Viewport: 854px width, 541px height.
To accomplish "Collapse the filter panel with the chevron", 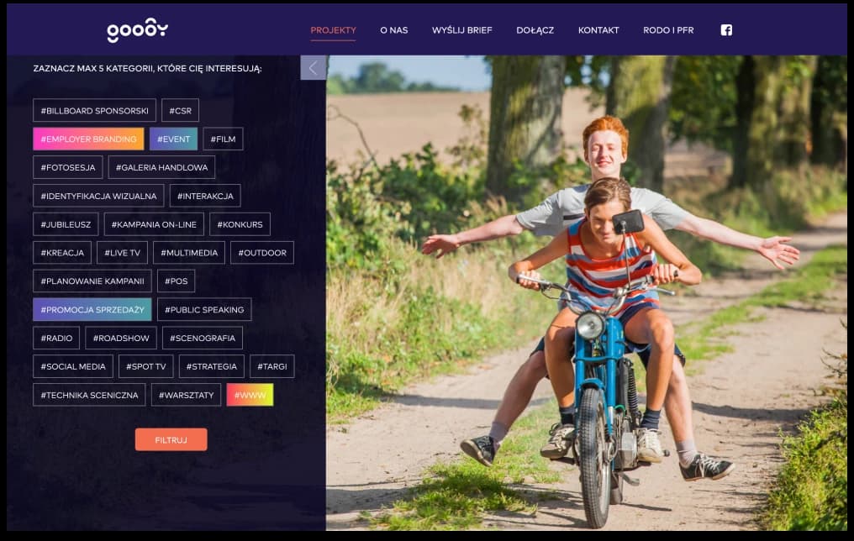I will click(x=313, y=66).
